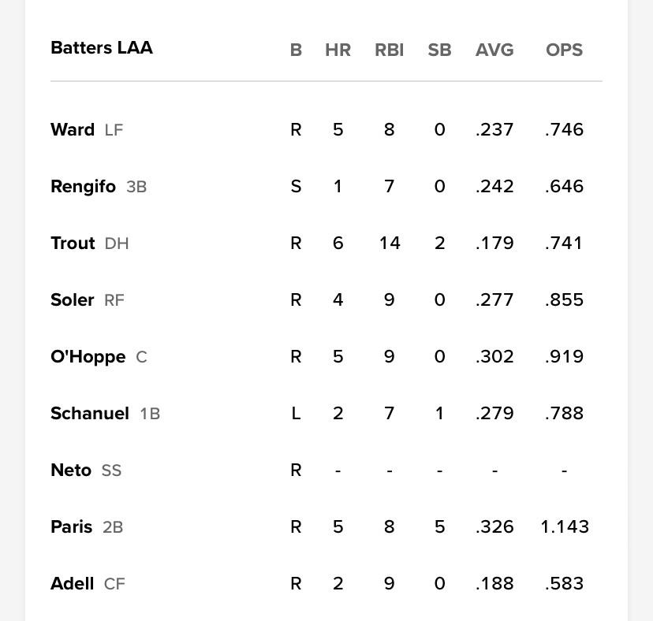Open Schanuel's player profile

(90, 413)
